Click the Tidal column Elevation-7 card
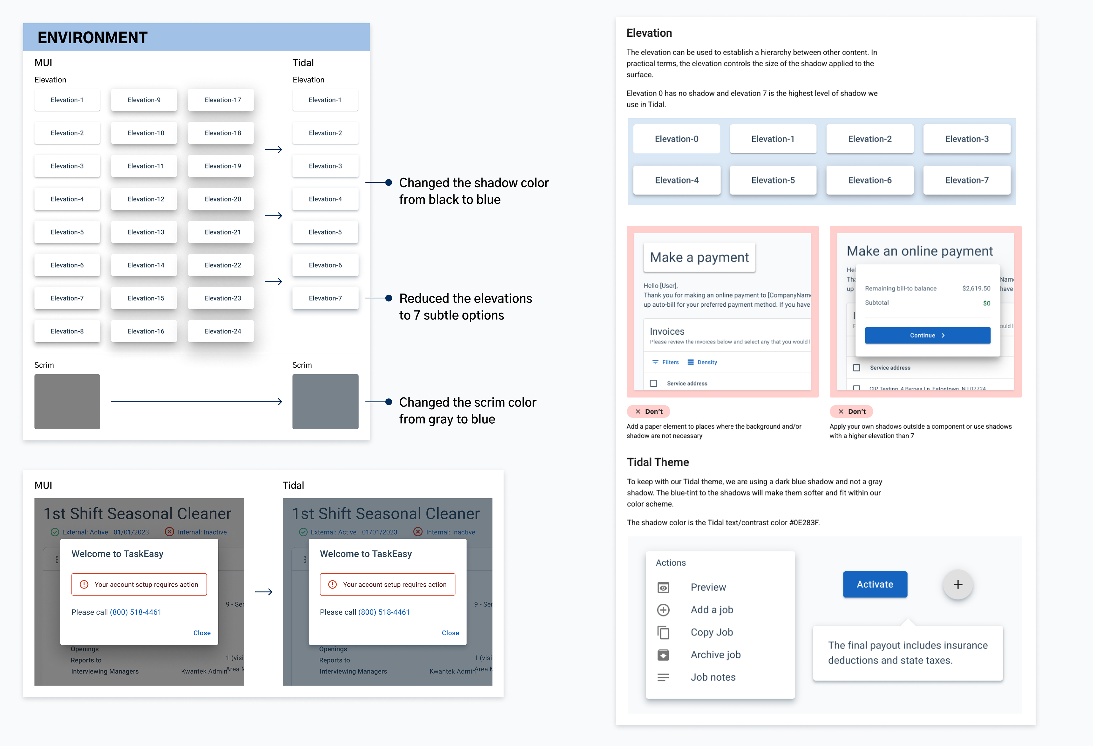The width and height of the screenshot is (1093, 748). [x=325, y=298]
